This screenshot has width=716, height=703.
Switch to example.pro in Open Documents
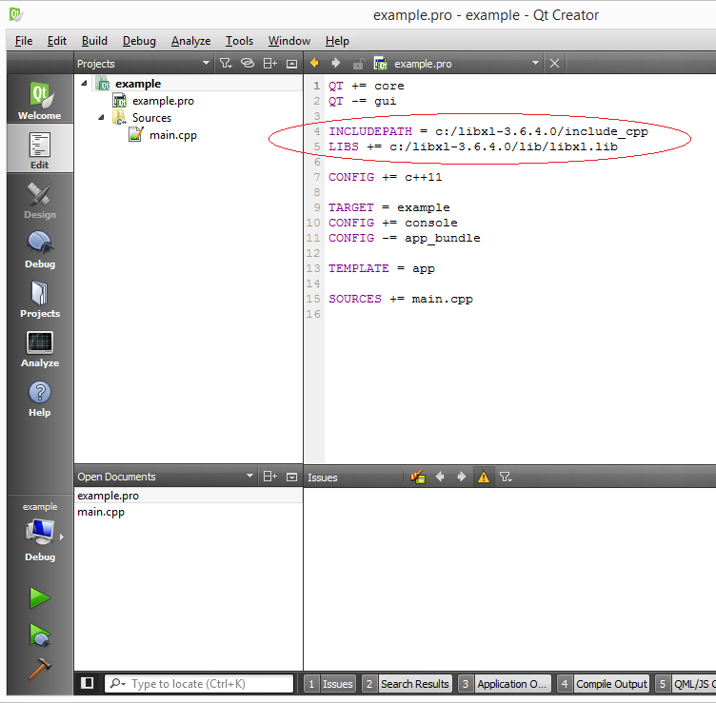pyautogui.click(x=189, y=496)
